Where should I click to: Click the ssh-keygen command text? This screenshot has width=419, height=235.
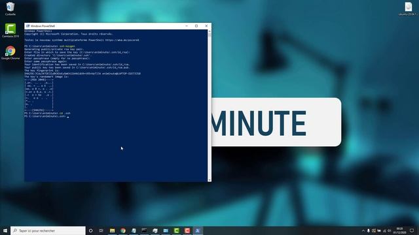(67, 46)
